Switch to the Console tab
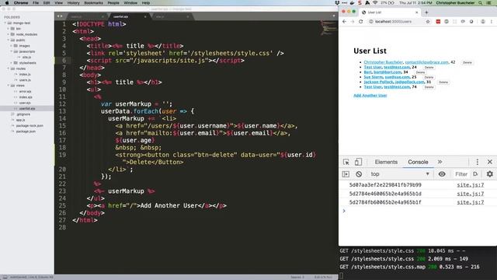The image size is (497, 280). click(418, 162)
